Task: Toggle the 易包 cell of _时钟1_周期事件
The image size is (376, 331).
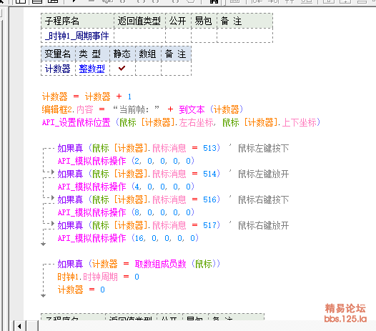Action: click(204, 36)
